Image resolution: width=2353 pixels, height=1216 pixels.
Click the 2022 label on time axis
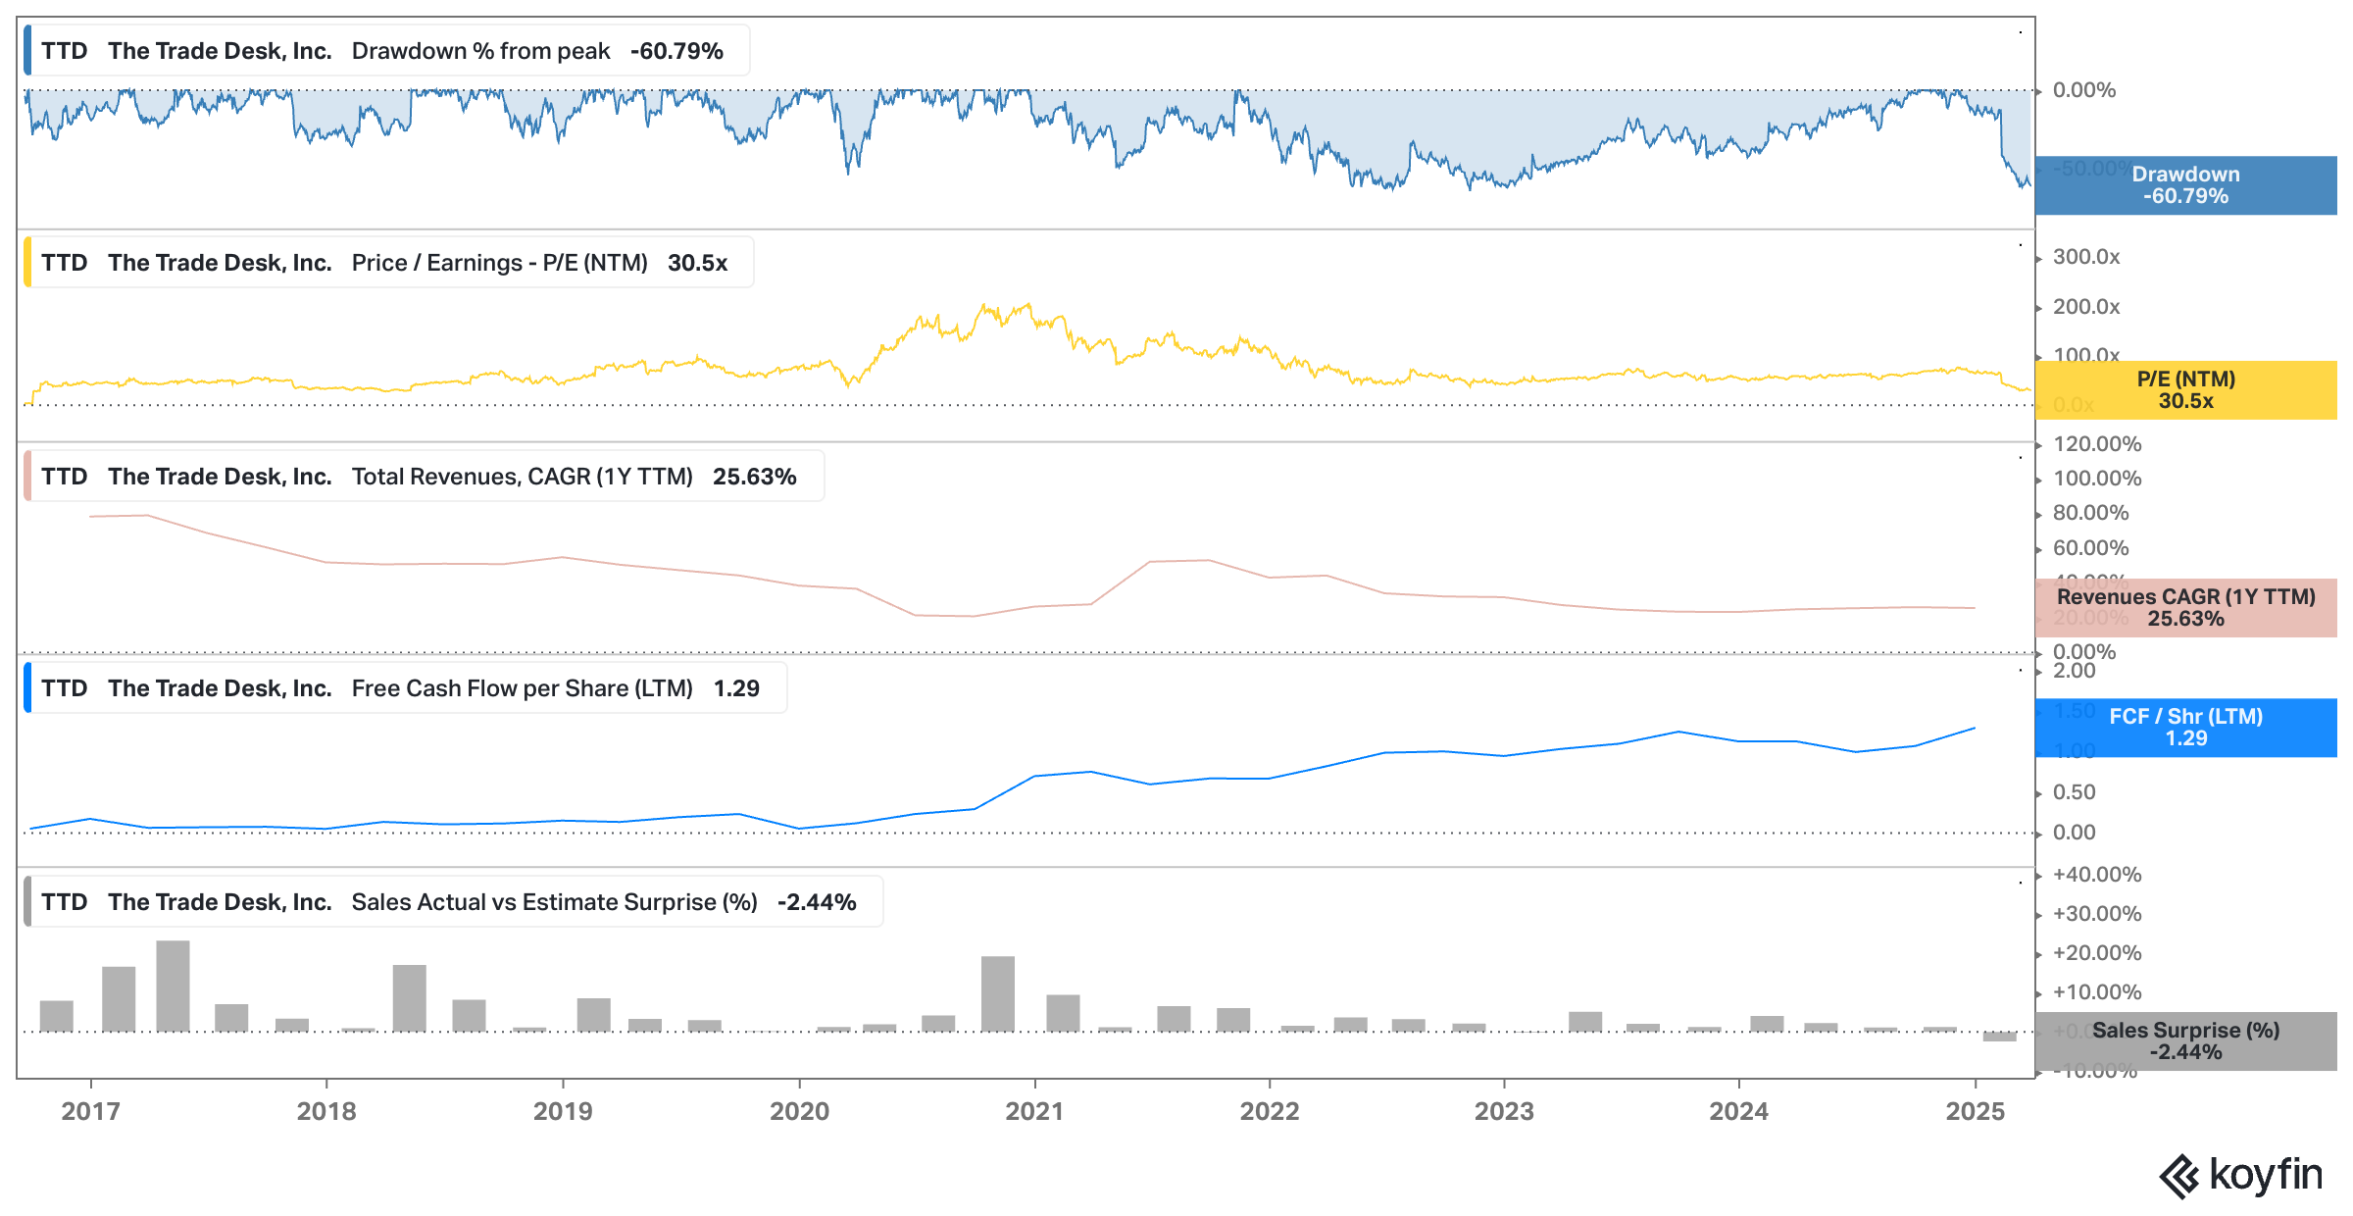1270,1111
